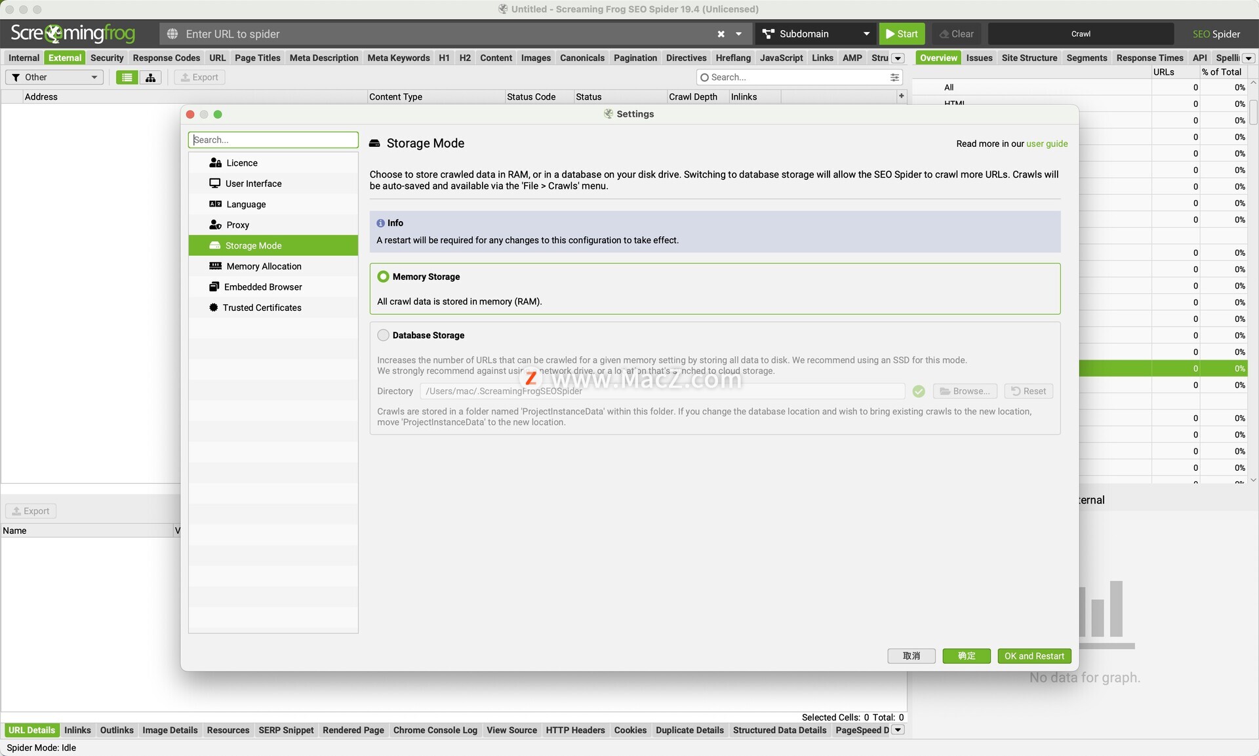The image size is (1259, 756).
Task: Switch to the Response Codes tab
Action: tap(166, 58)
